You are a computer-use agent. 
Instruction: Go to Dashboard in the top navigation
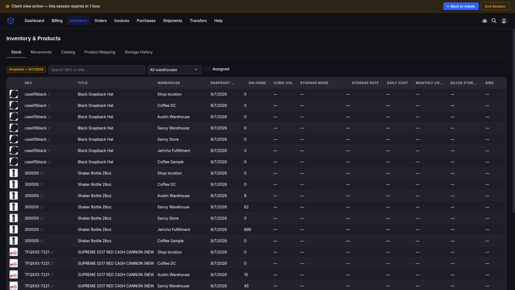pos(34,21)
